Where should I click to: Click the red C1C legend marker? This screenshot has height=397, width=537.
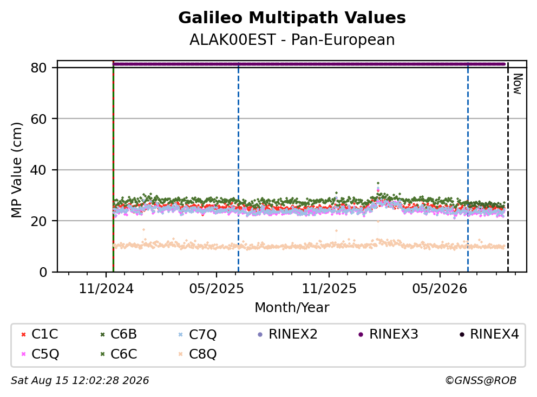[23, 334]
